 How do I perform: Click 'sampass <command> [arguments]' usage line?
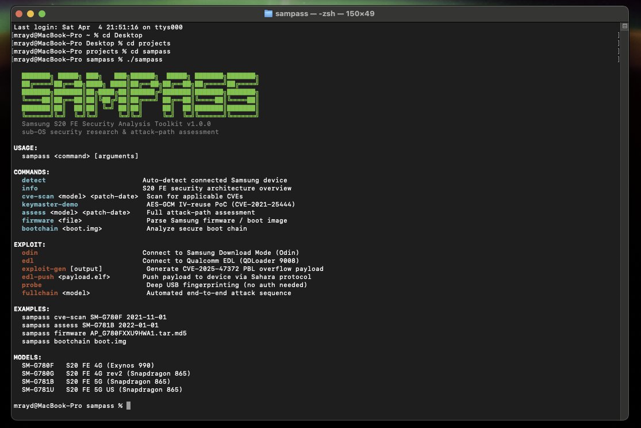point(80,156)
